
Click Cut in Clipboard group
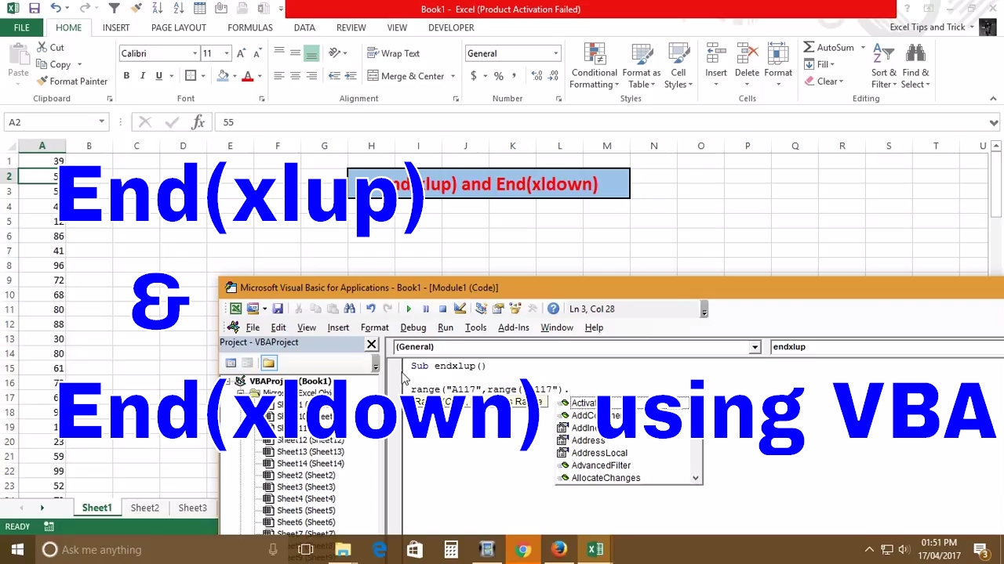click(x=49, y=48)
